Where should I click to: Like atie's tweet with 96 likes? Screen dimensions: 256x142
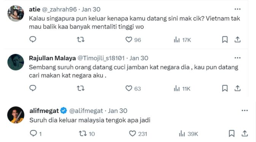tap(133, 40)
